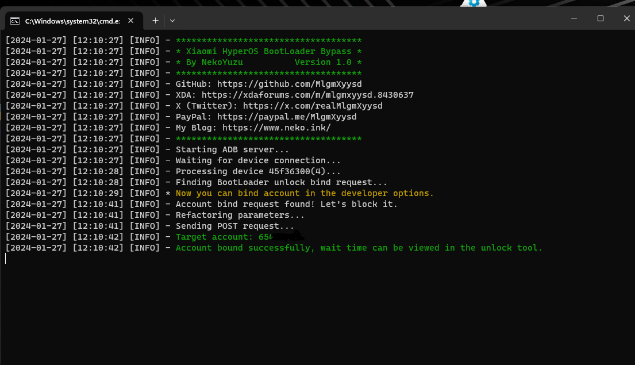Click the 'Processing device 45f36300(4)...' line
Viewport: 635px width, 365px height.
(259, 172)
